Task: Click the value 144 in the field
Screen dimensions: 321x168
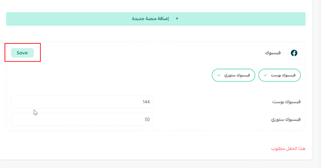Action: [x=146, y=102]
